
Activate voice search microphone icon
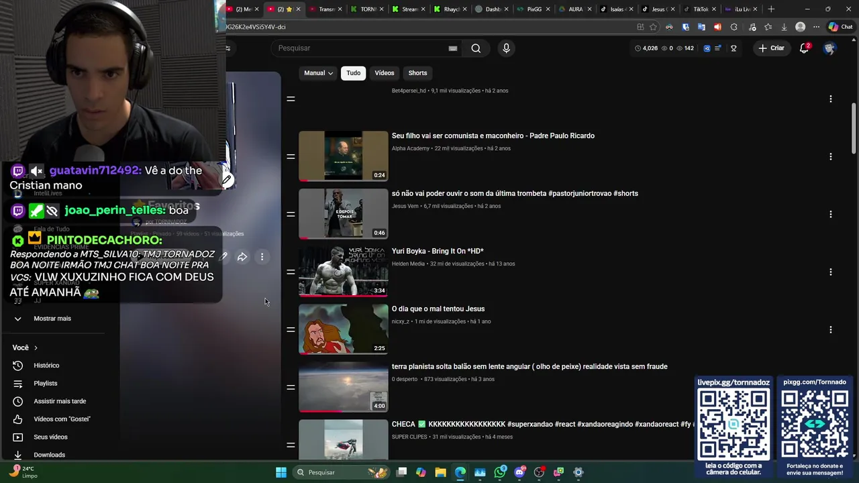506,48
